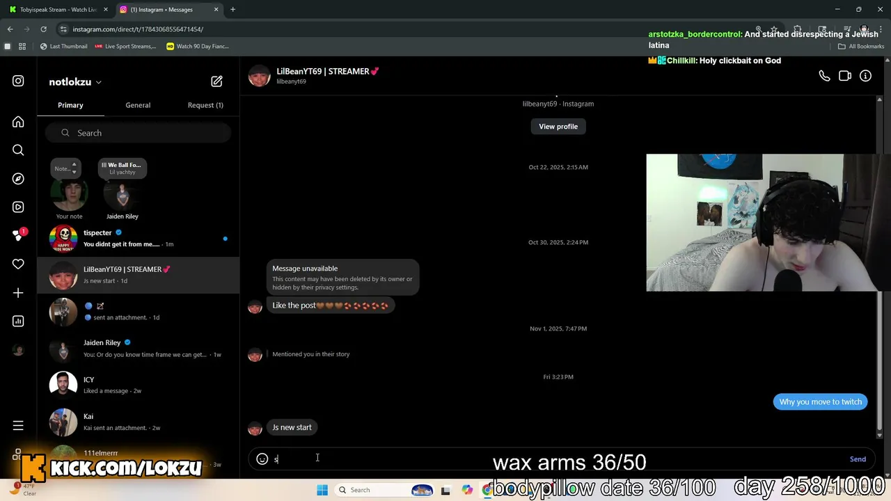Open Jaiden Riley's note avatar

point(123,194)
